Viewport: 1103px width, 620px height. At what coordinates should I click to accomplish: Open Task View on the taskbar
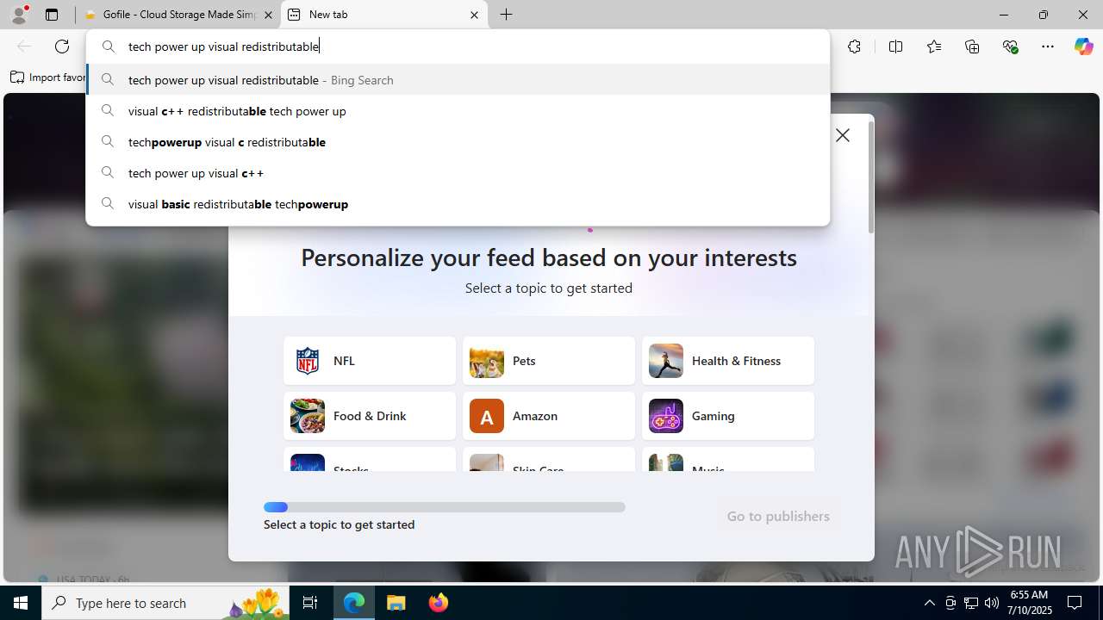click(310, 603)
